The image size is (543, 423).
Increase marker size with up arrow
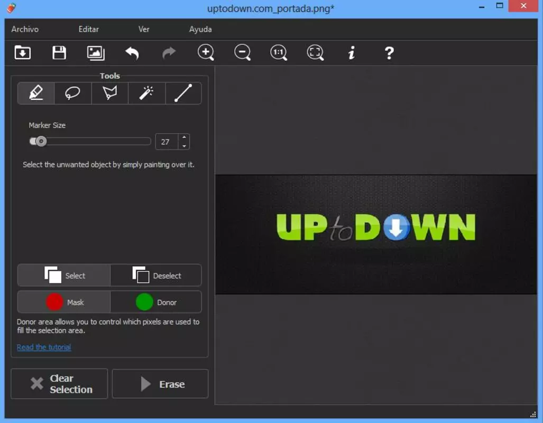pyautogui.click(x=184, y=137)
